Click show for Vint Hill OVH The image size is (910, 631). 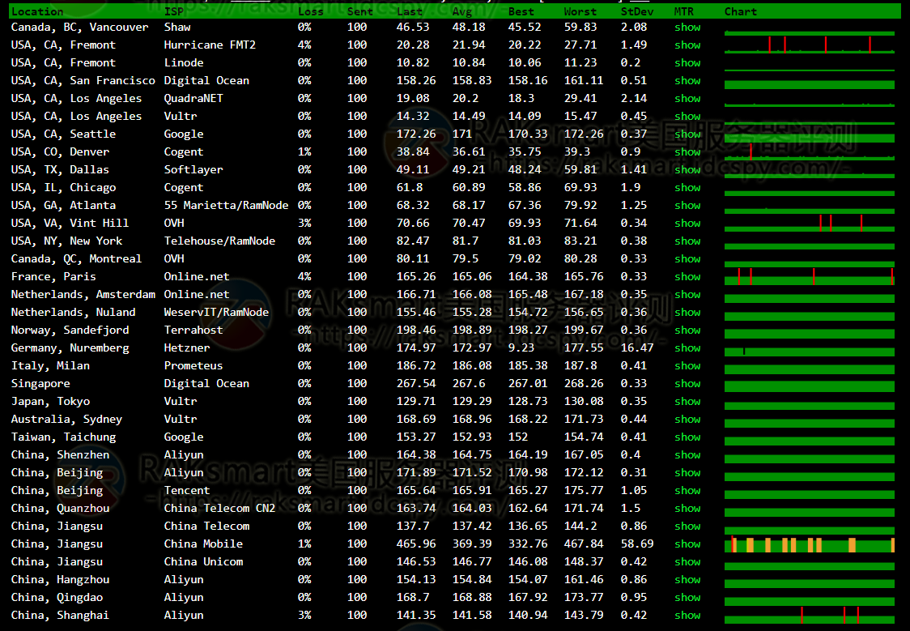pos(687,224)
